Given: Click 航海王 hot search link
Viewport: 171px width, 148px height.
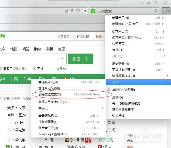Looking at the screenshot, I should pos(8,69).
